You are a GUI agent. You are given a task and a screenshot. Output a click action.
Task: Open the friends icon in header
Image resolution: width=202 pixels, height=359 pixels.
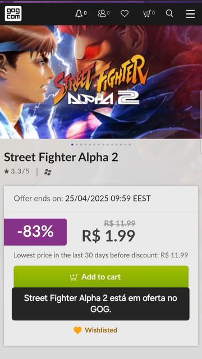coord(102,13)
